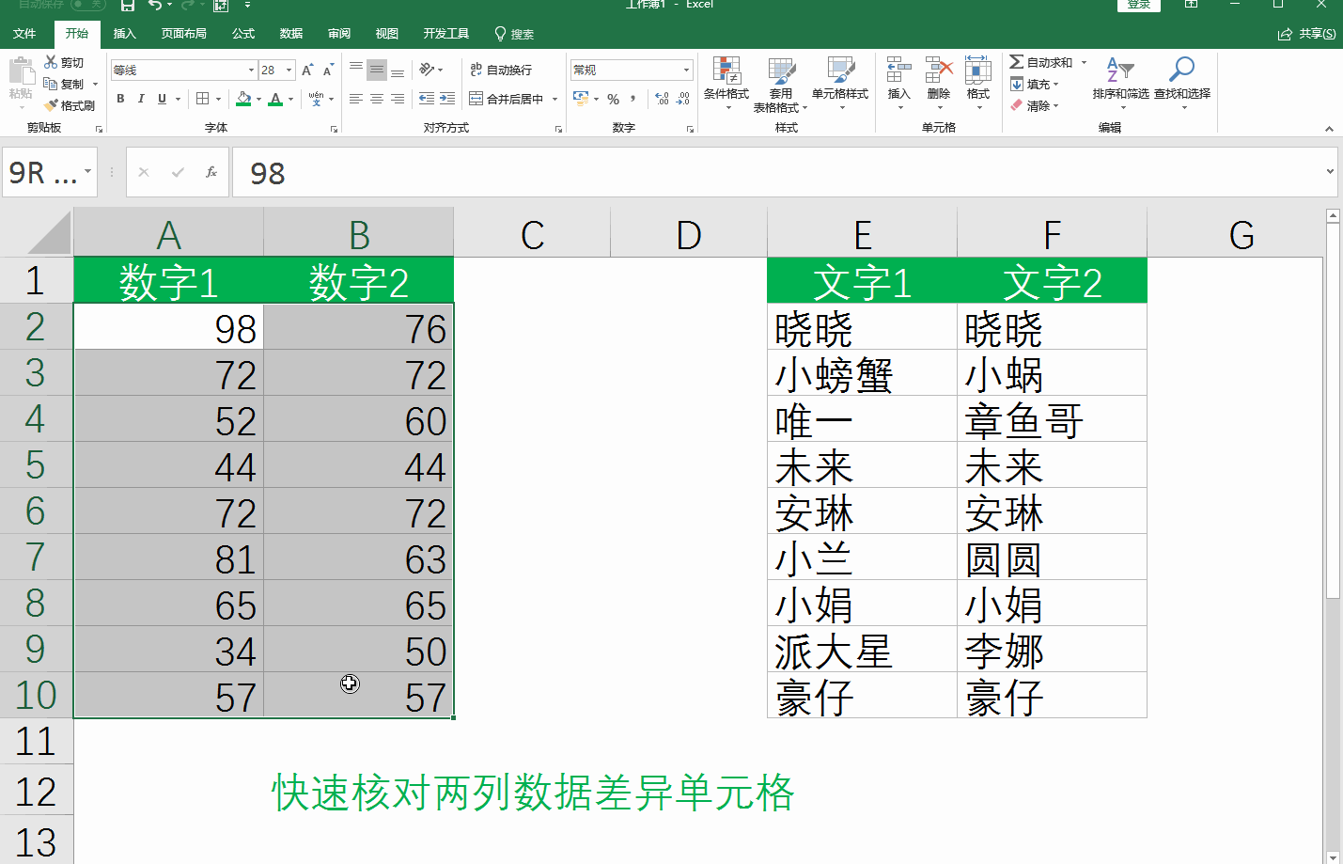
Task: Switch to the 插入 ribbon tab
Action: [125, 33]
